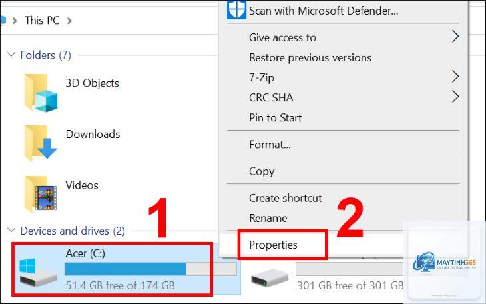Click the Microsoft Defender shield icon

[x=236, y=9]
